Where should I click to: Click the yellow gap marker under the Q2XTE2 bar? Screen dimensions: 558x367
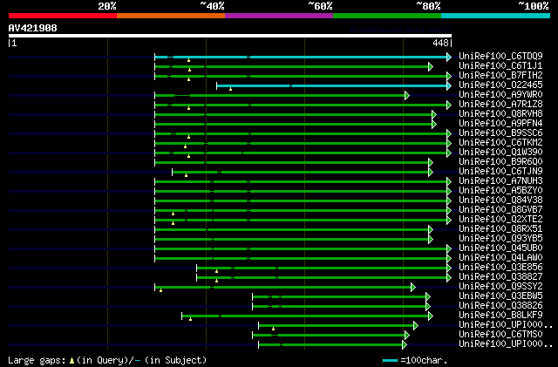pyautogui.click(x=173, y=223)
